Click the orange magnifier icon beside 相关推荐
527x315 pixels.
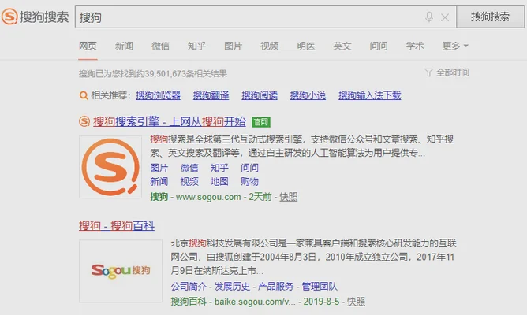tap(84, 95)
